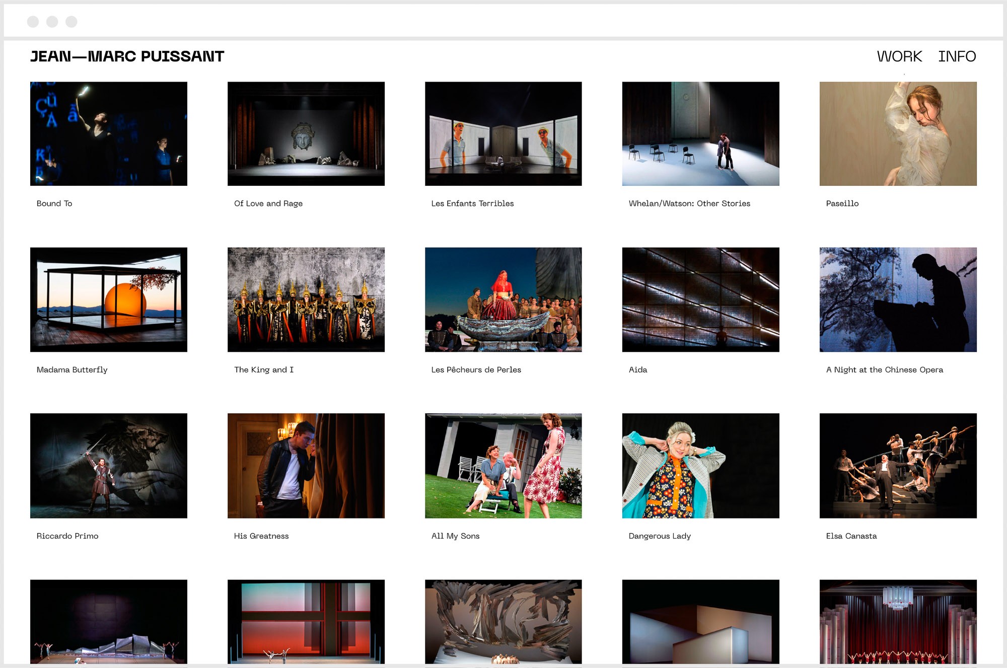Viewport: 1007px width, 668px height.
Task: Open the All My Sons thumbnail
Action: 503,466
